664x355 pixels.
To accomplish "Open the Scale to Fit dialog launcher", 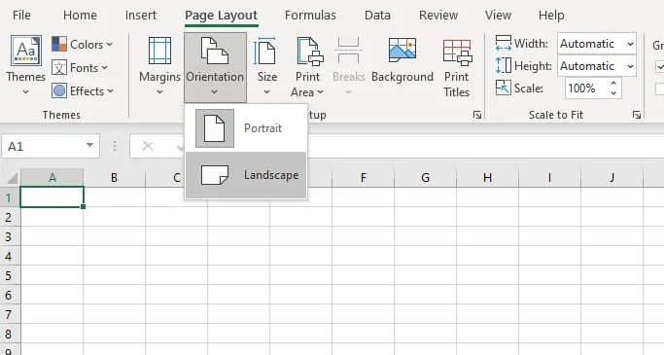I will (636, 115).
